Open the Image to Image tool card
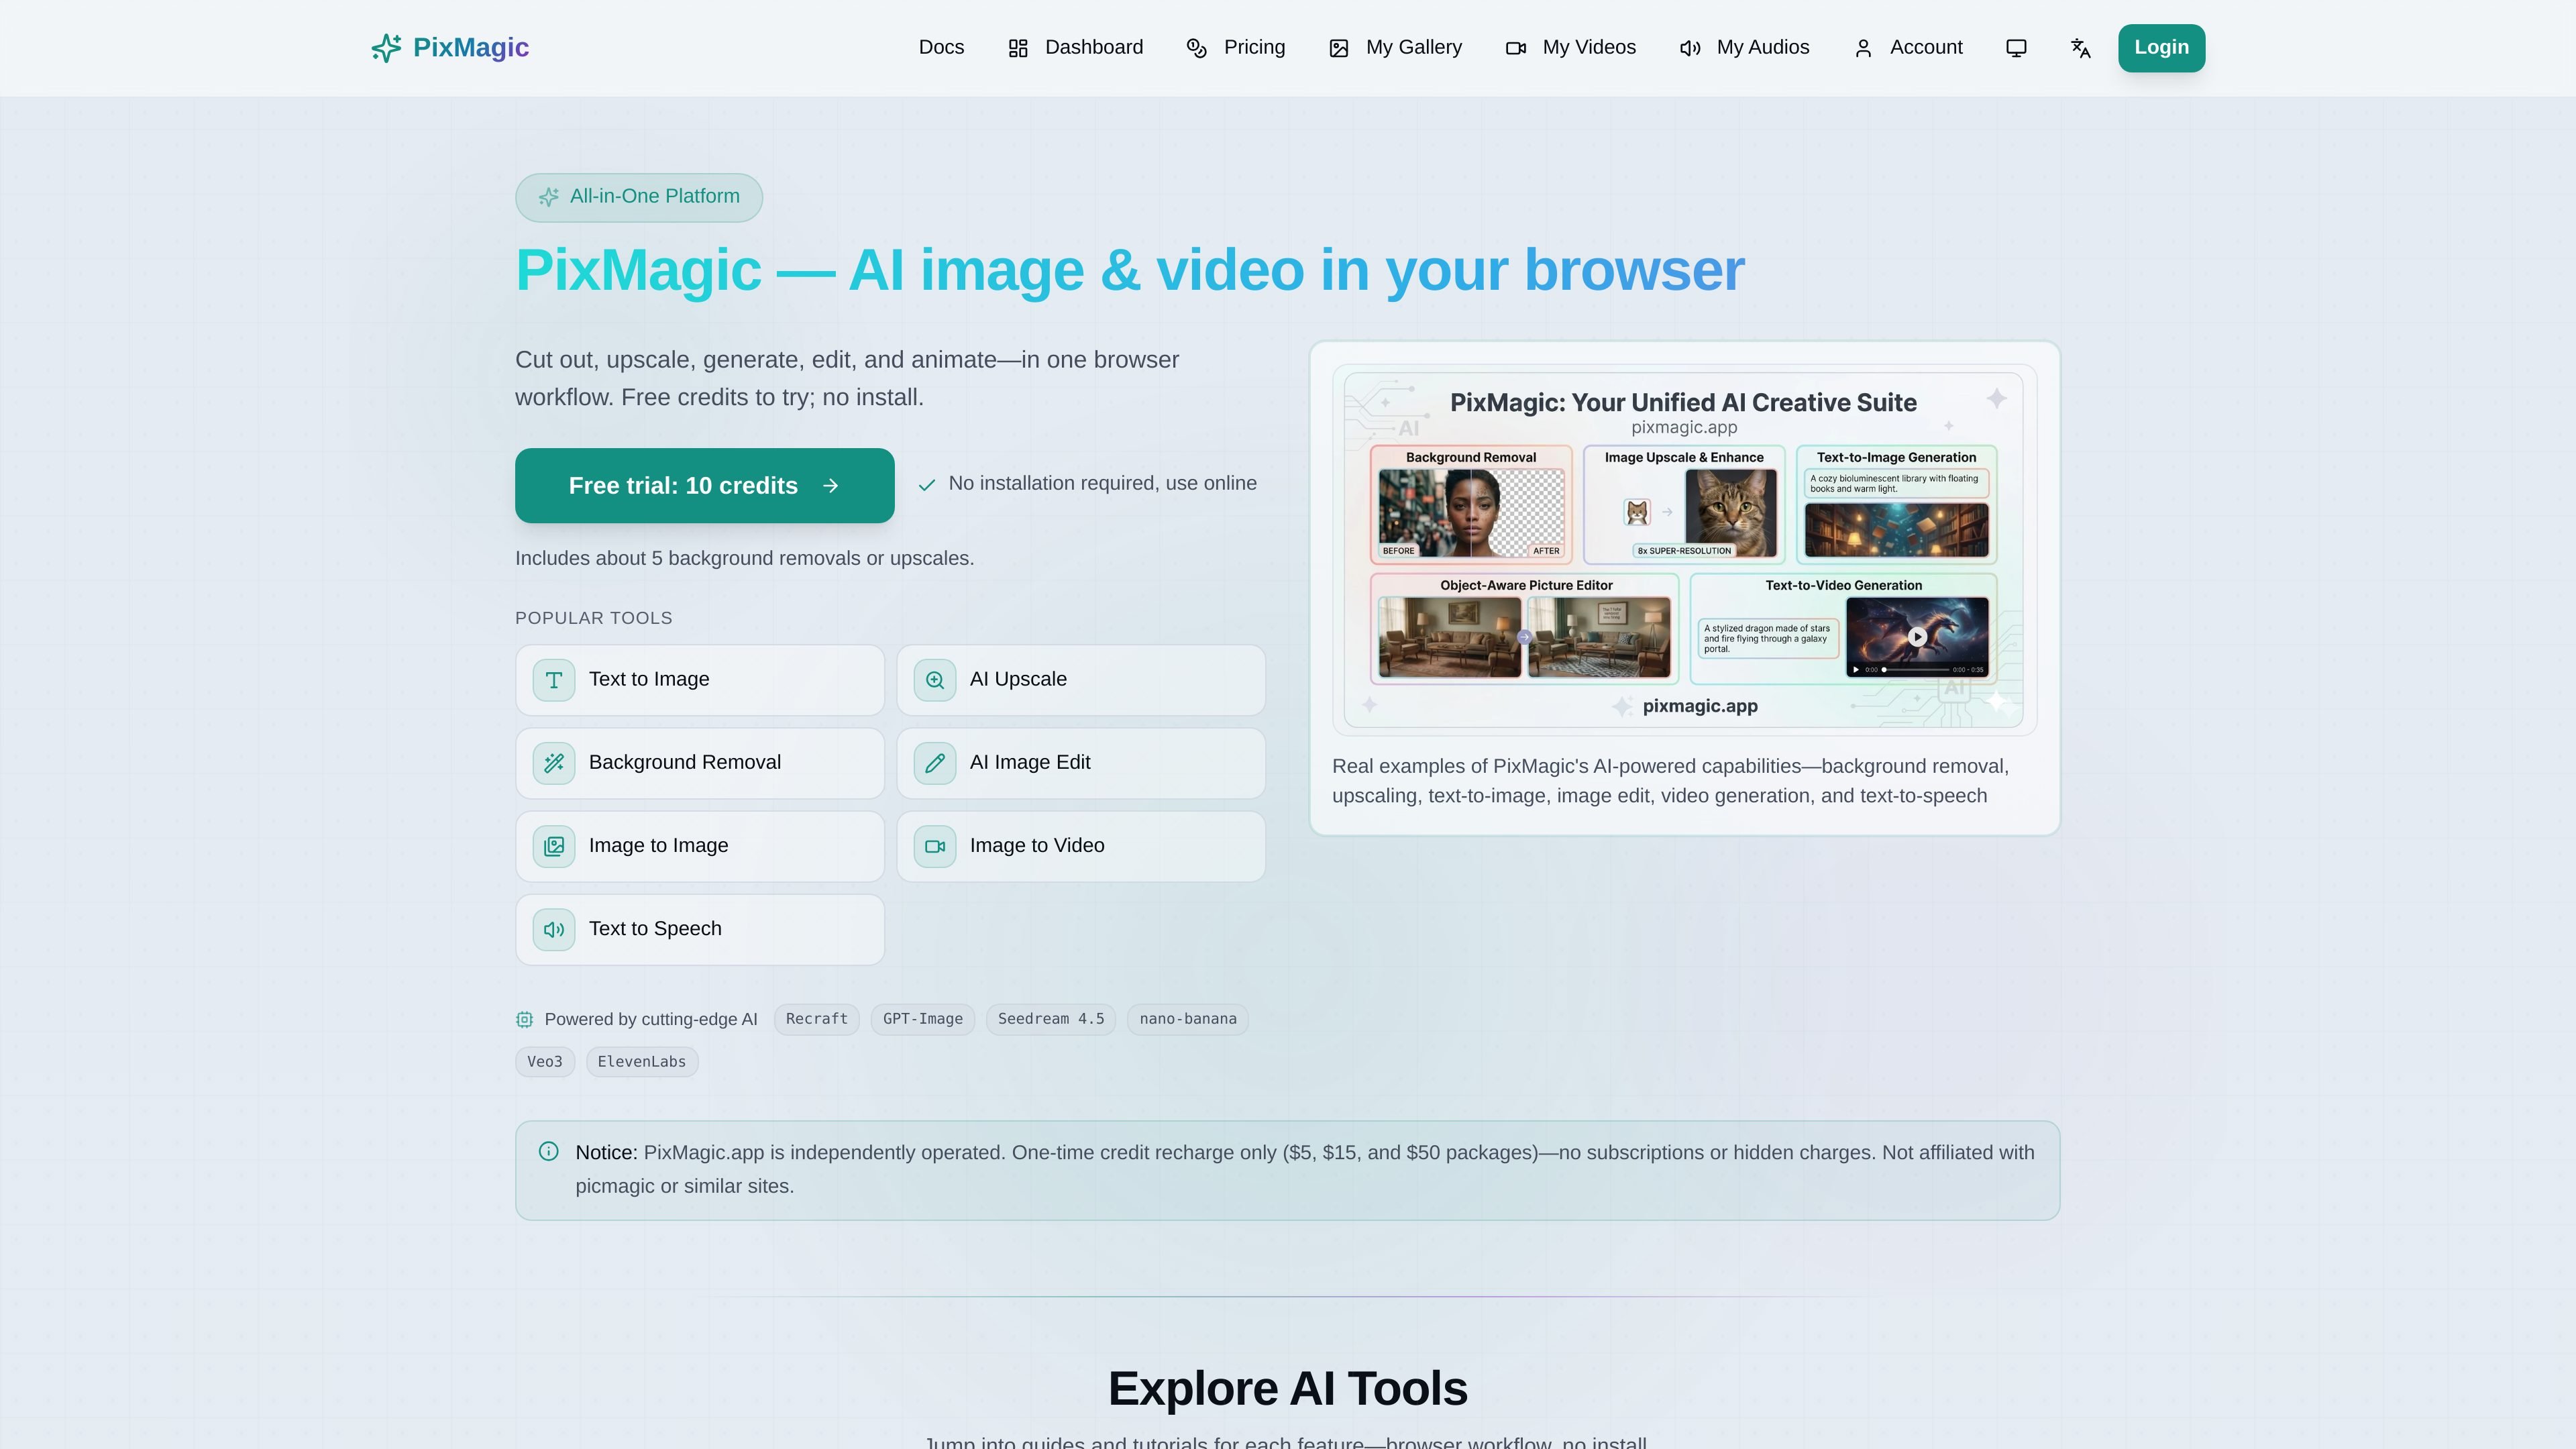The height and width of the screenshot is (1449, 2576). [700, 846]
